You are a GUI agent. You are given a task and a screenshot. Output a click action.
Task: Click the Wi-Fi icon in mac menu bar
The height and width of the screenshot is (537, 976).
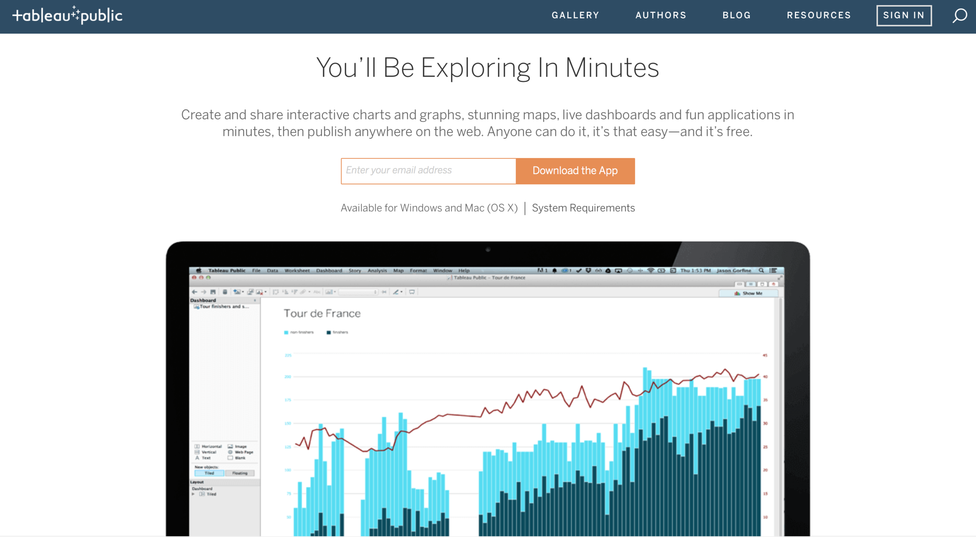650,270
